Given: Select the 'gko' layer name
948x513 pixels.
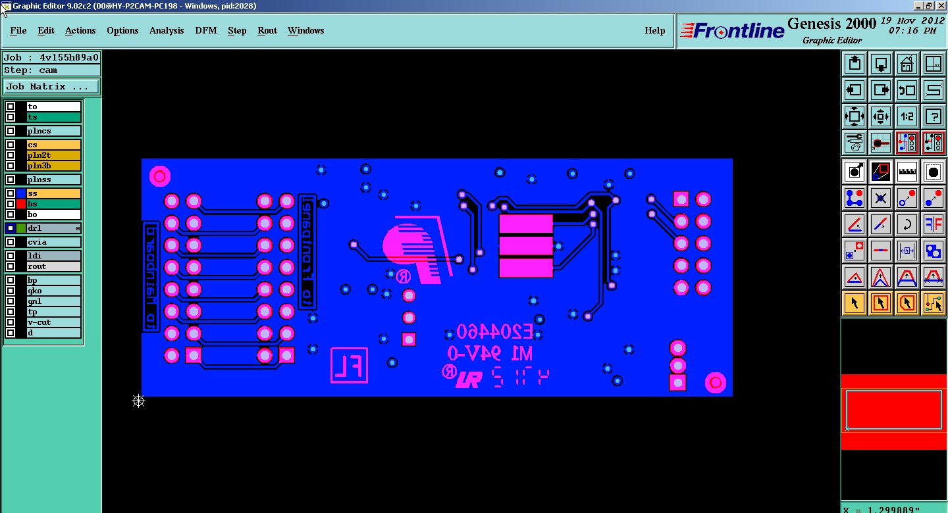Looking at the screenshot, I should pos(54,291).
